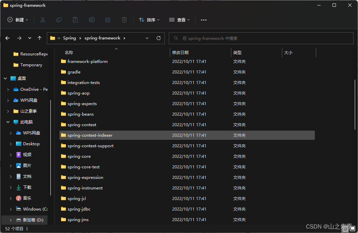Open the View (查看) dropdown
This screenshot has width=358, height=233.
tap(179, 20)
